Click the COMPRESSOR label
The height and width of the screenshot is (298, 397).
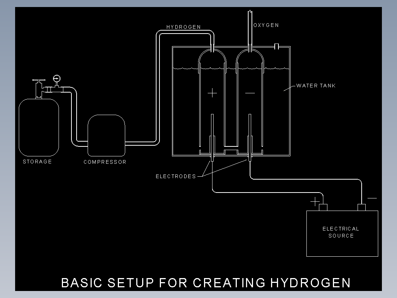point(105,162)
